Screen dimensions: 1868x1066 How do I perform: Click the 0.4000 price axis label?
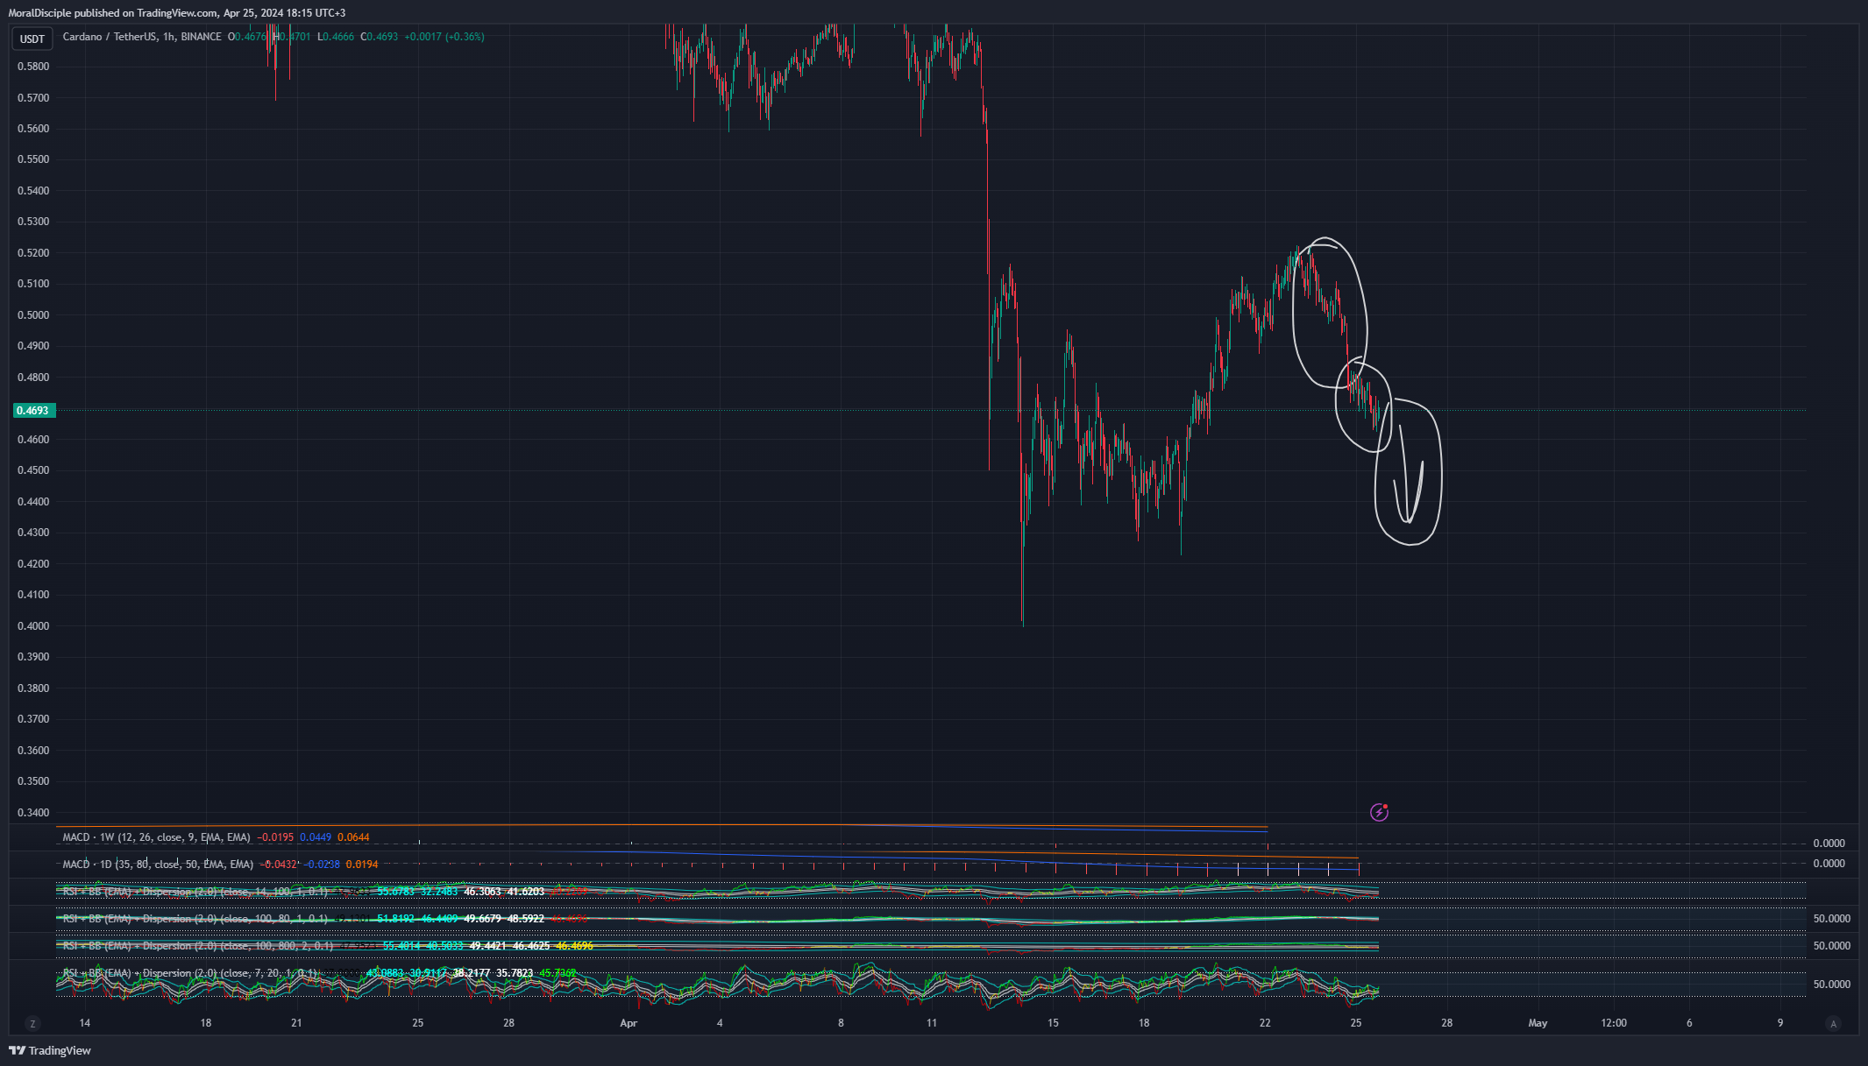point(33,626)
